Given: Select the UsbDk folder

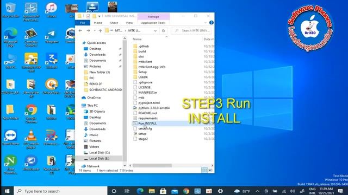Looking at the screenshot, I should pos(143,77).
